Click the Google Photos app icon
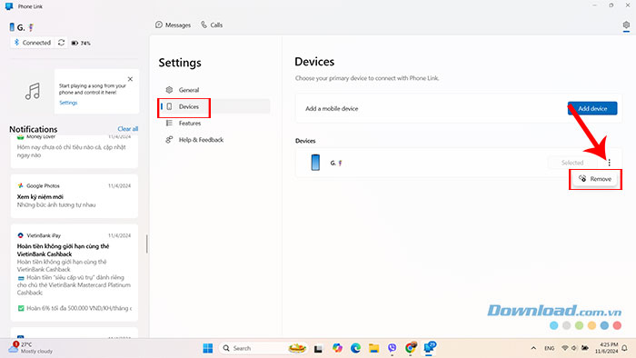This screenshot has width=636, height=358. [20, 185]
